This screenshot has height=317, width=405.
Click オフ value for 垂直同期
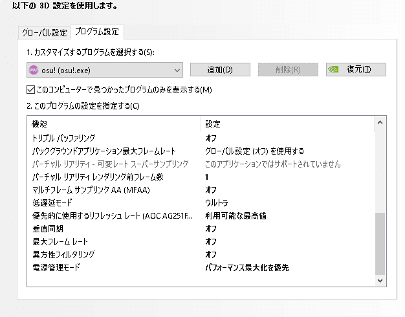tap(211, 228)
